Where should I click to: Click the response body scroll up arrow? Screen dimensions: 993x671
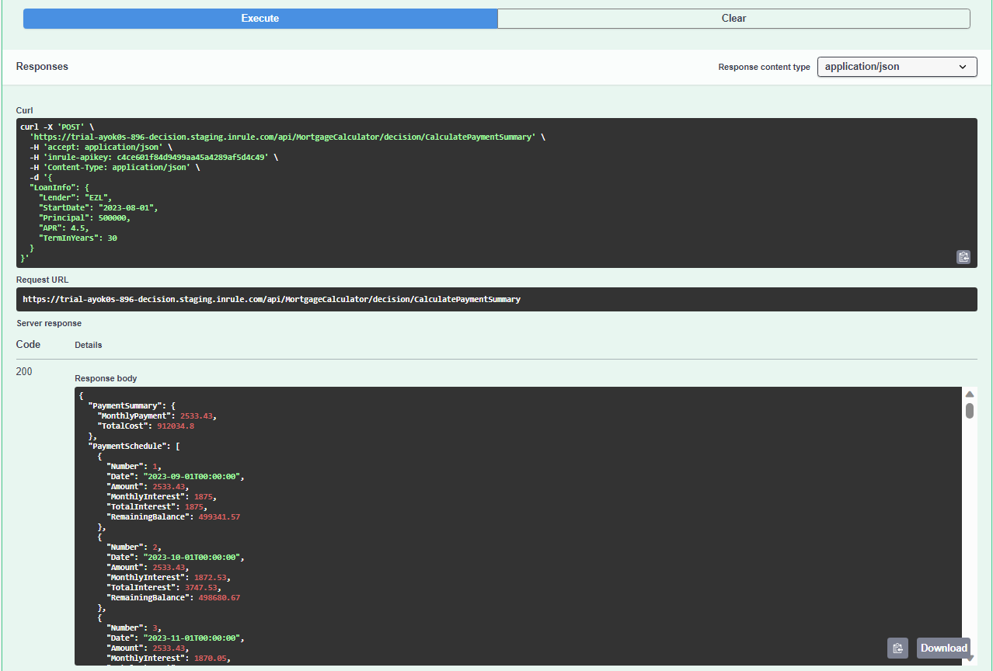pos(970,395)
